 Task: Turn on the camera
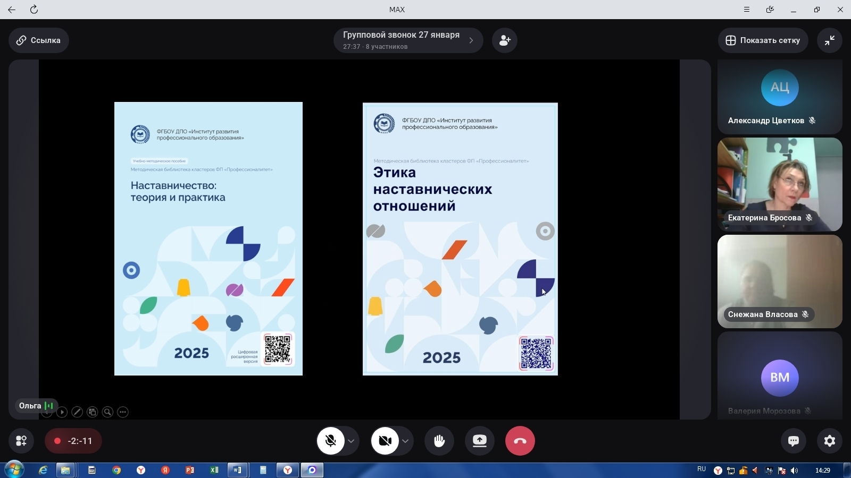click(385, 441)
